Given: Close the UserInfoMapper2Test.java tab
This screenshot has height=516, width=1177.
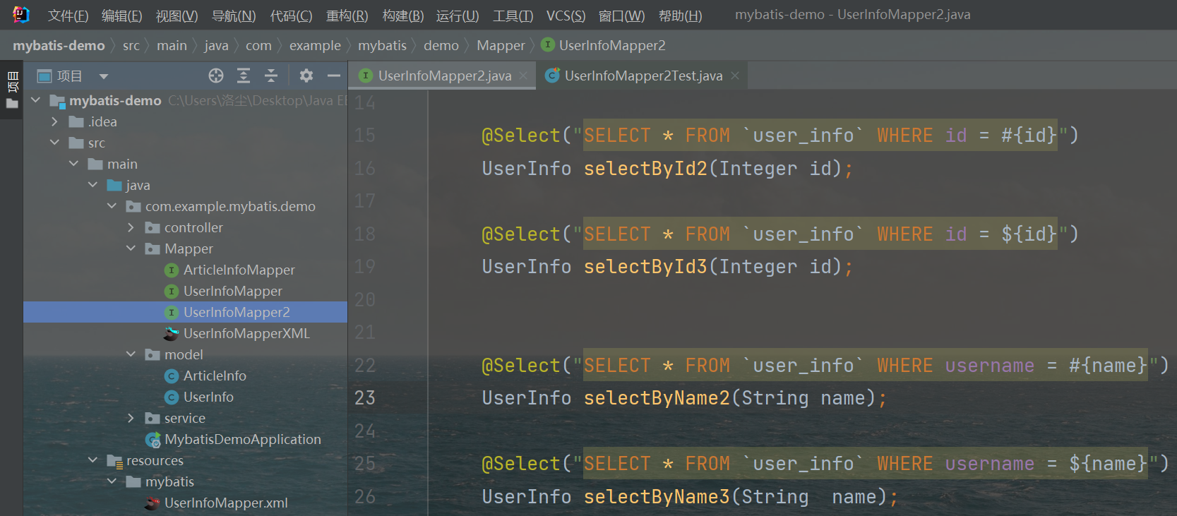Looking at the screenshot, I should [x=735, y=76].
